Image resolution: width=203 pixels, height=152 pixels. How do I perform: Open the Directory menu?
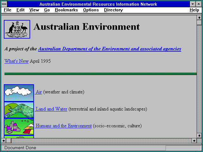(114, 10)
